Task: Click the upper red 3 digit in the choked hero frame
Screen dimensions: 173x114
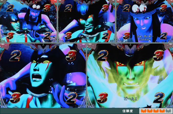Action: pyautogui.click(x=105, y=8)
